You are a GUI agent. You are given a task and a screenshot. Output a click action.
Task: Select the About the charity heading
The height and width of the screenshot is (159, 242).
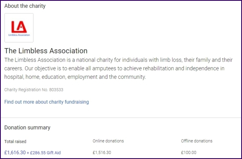click(x=25, y=6)
